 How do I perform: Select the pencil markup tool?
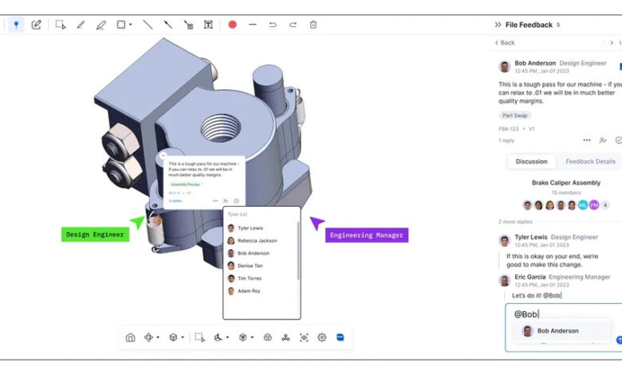[81, 25]
